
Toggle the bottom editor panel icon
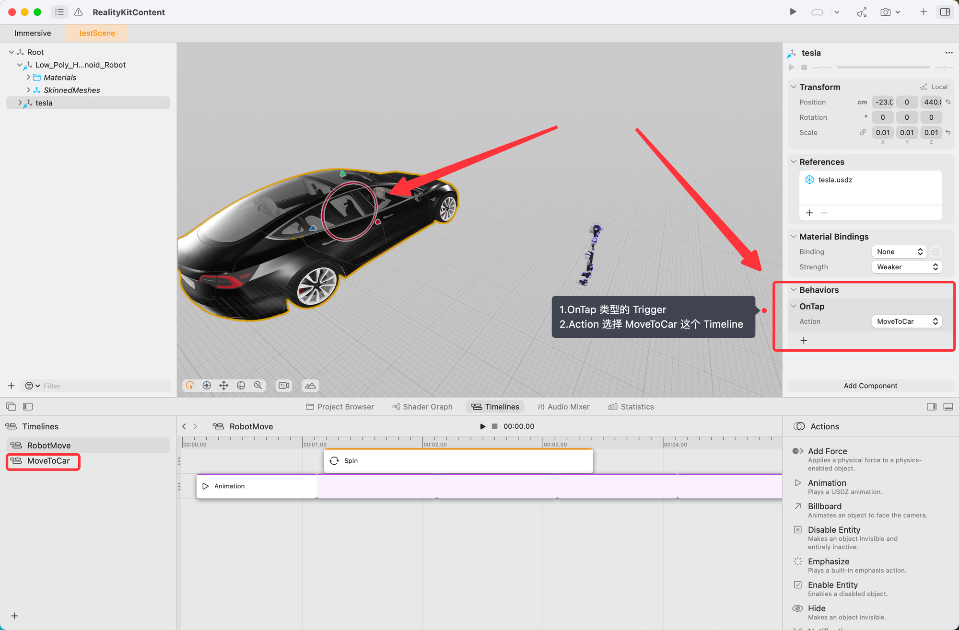[948, 407]
